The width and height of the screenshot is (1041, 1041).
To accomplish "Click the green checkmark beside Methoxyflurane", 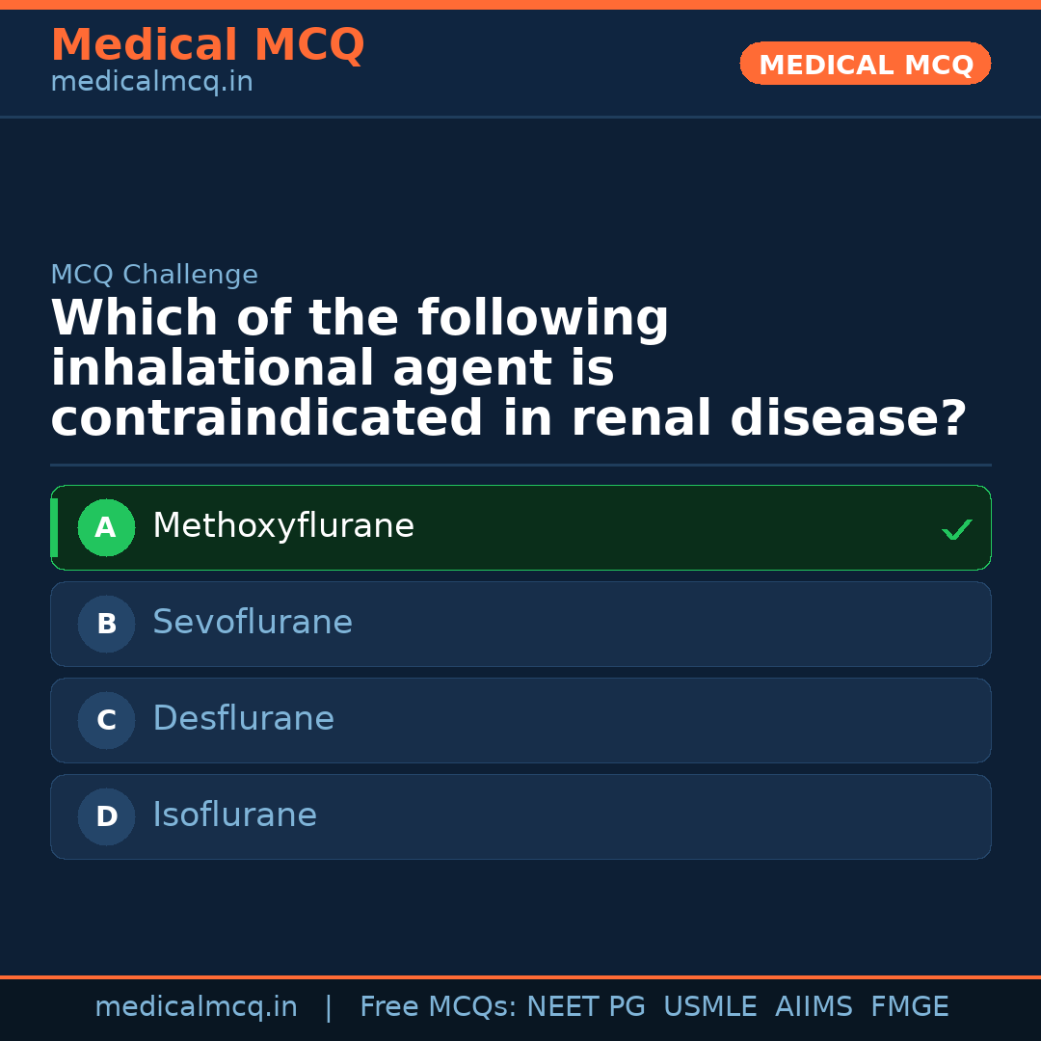I will tap(956, 529).
